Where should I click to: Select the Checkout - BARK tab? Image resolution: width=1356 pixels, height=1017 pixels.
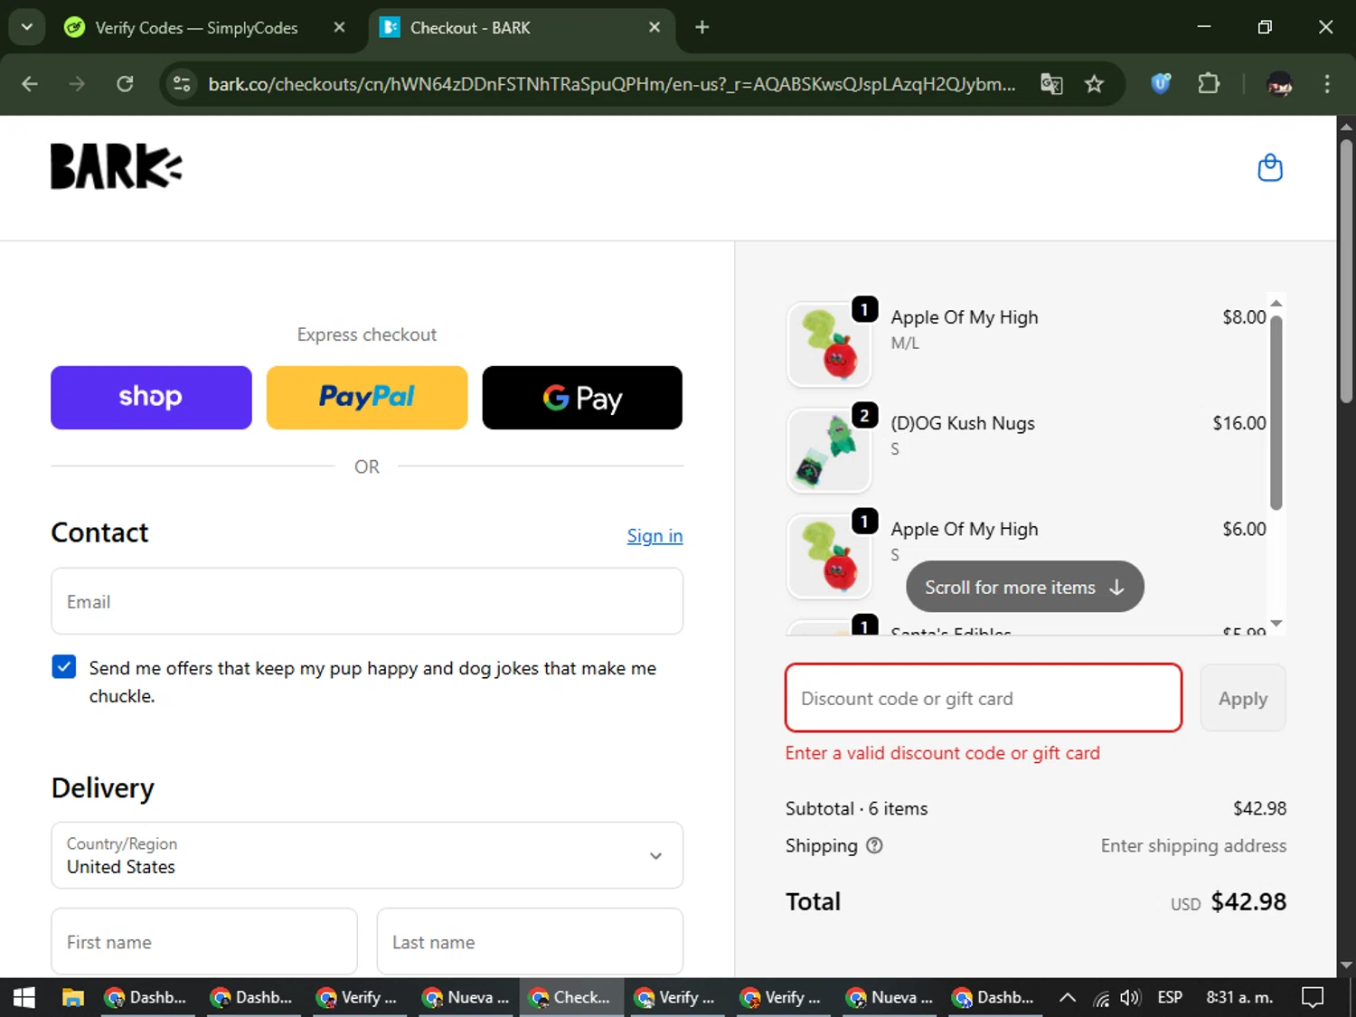click(522, 28)
